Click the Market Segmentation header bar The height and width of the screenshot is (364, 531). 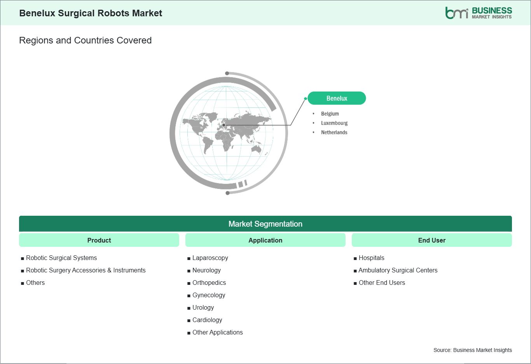pyautogui.click(x=265, y=224)
